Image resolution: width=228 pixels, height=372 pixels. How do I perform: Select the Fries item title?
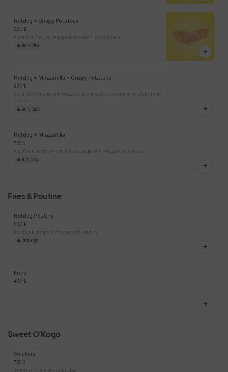tap(20, 273)
